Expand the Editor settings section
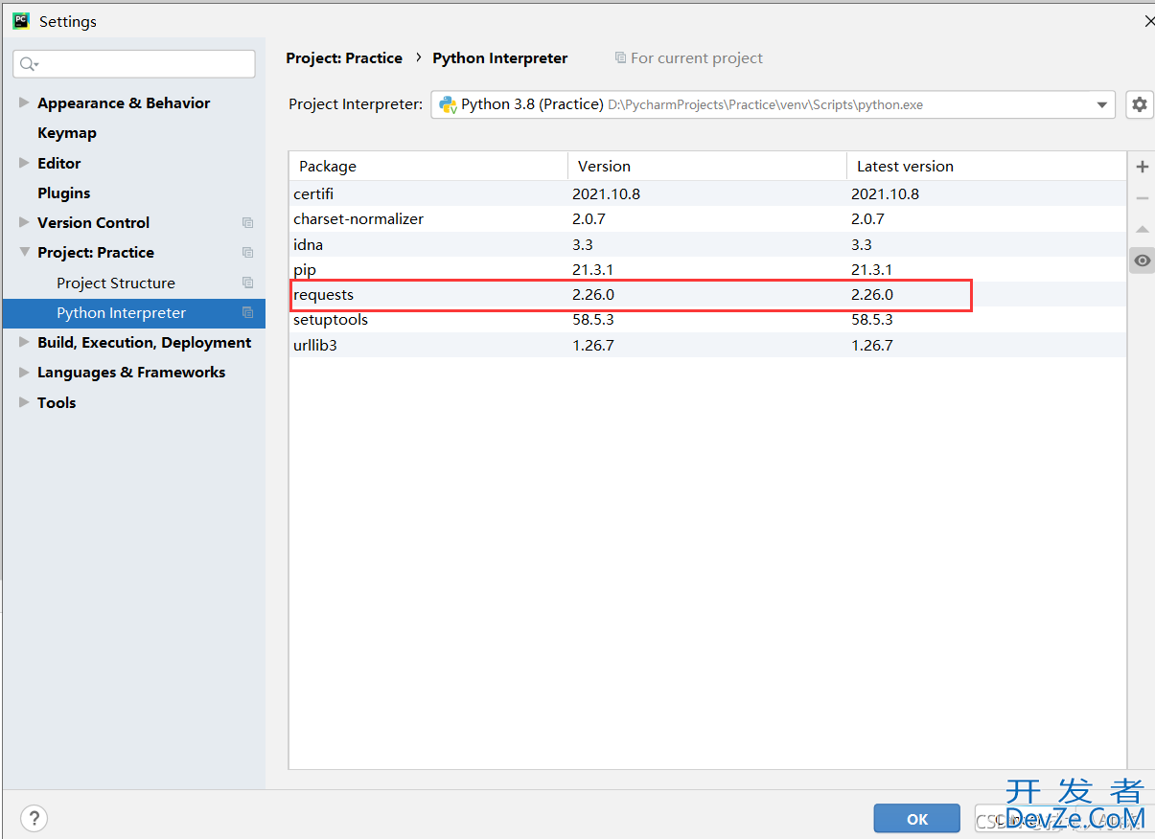1155x839 pixels. click(x=24, y=163)
